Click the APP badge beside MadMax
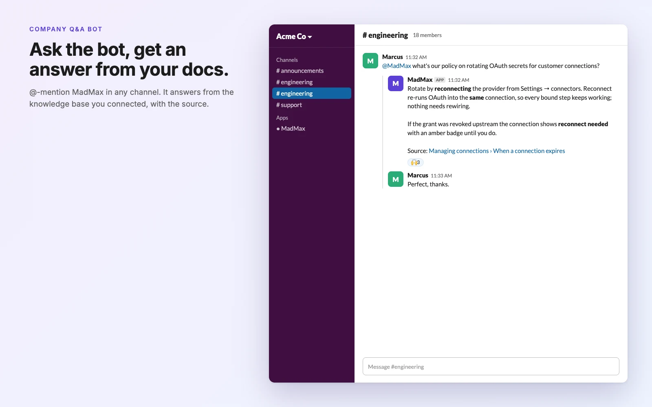Image resolution: width=652 pixels, height=407 pixels. tap(440, 80)
